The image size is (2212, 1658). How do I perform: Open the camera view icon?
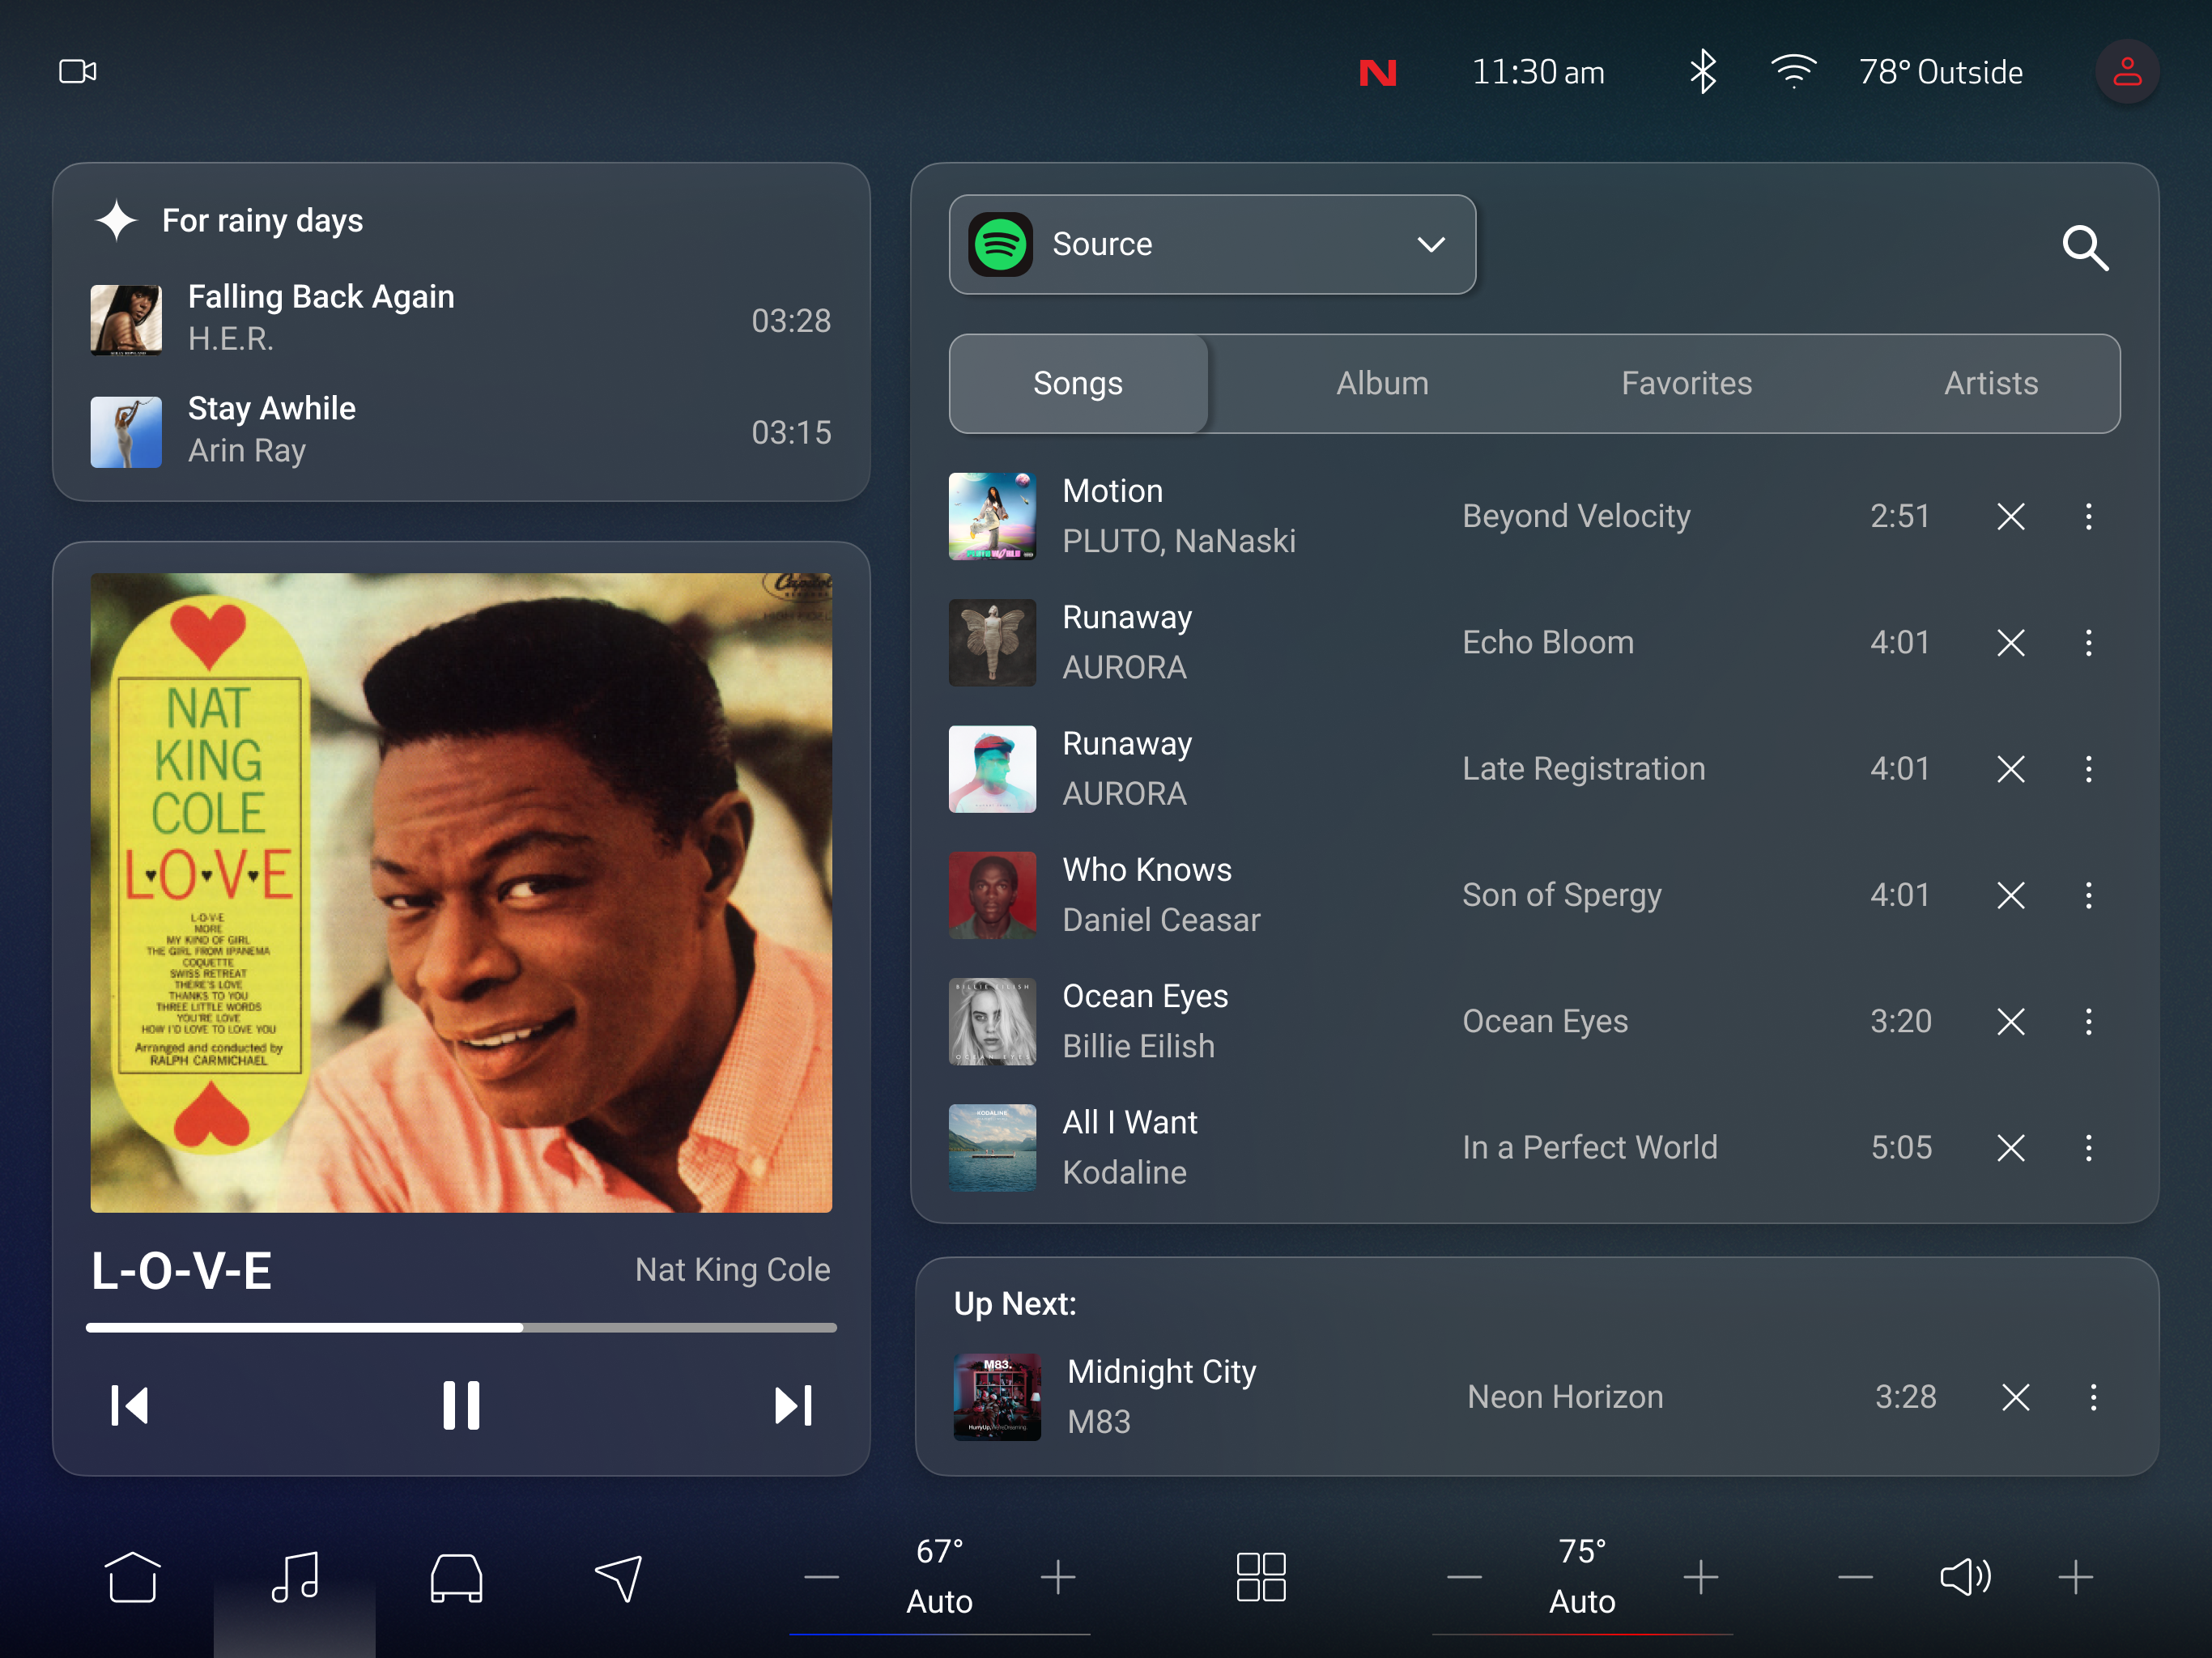point(78,72)
